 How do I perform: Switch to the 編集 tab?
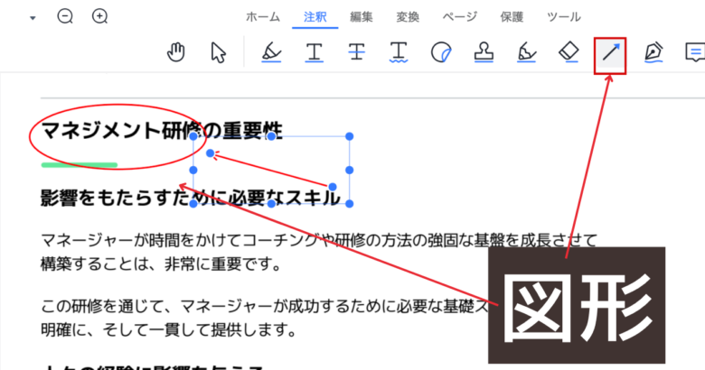tap(362, 16)
